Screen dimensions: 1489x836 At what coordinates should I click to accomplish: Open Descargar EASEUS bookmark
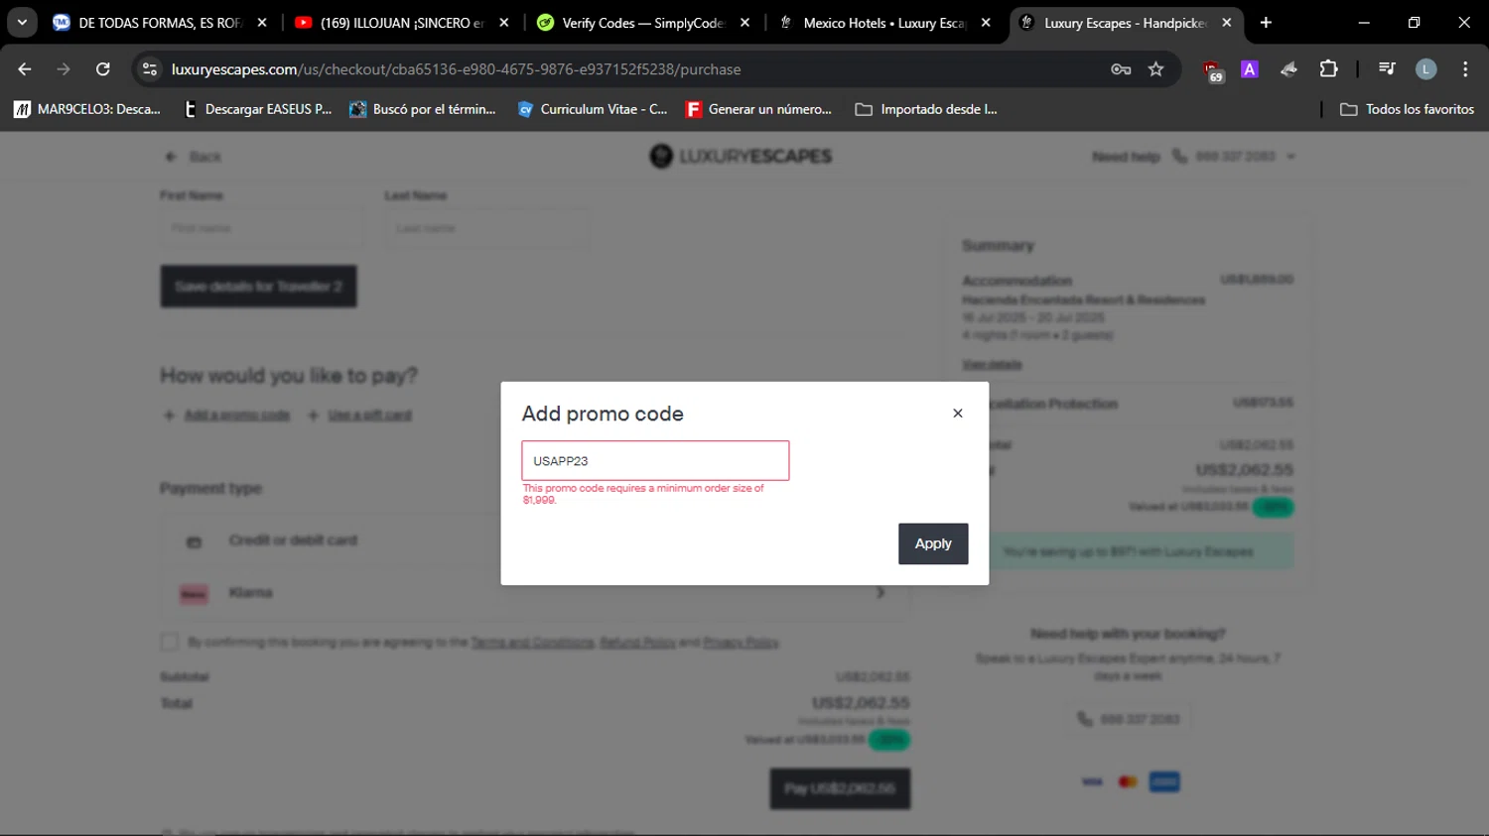coord(258,109)
